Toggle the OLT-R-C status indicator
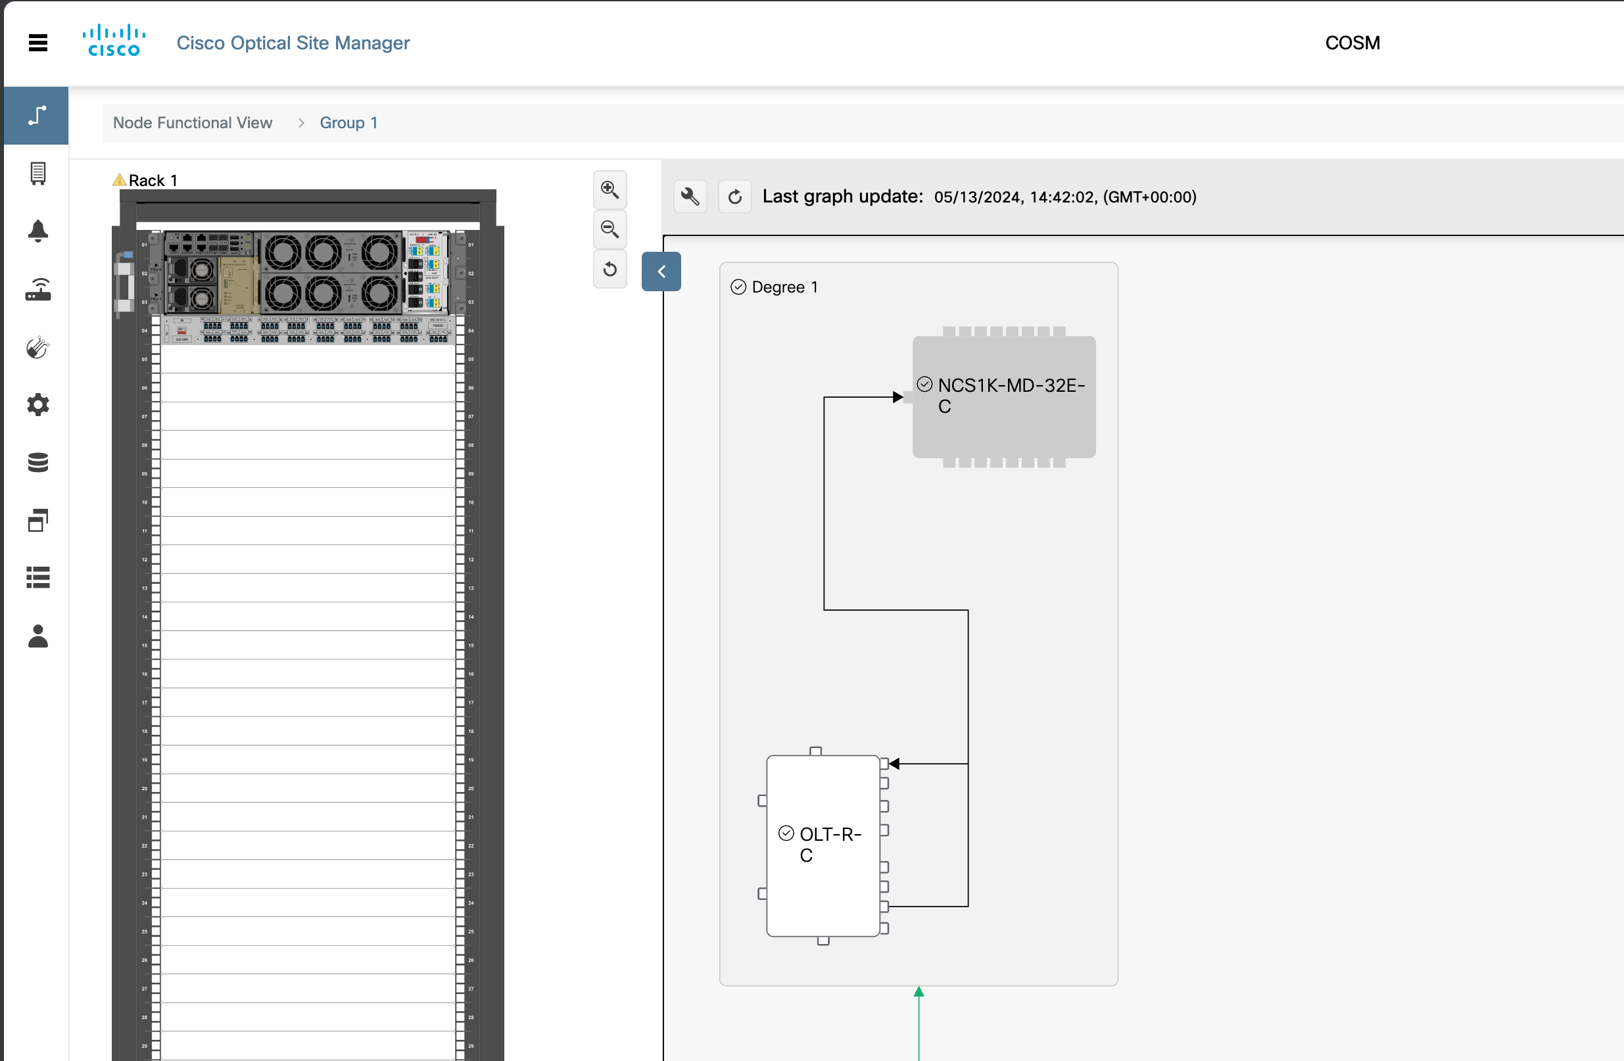 click(x=786, y=834)
